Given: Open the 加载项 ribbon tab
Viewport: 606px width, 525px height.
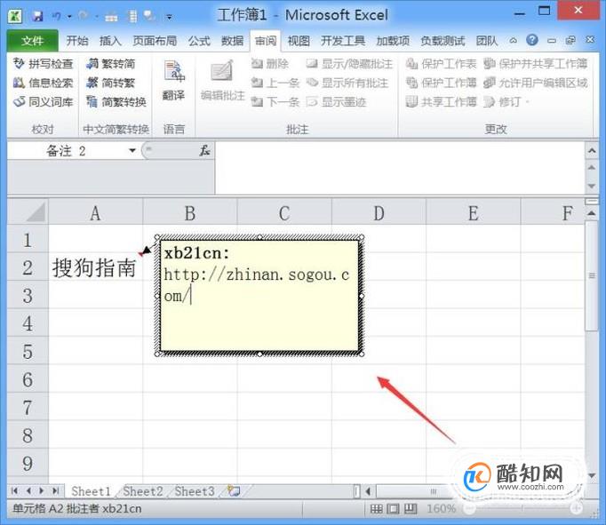Looking at the screenshot, I should [393, 41].
